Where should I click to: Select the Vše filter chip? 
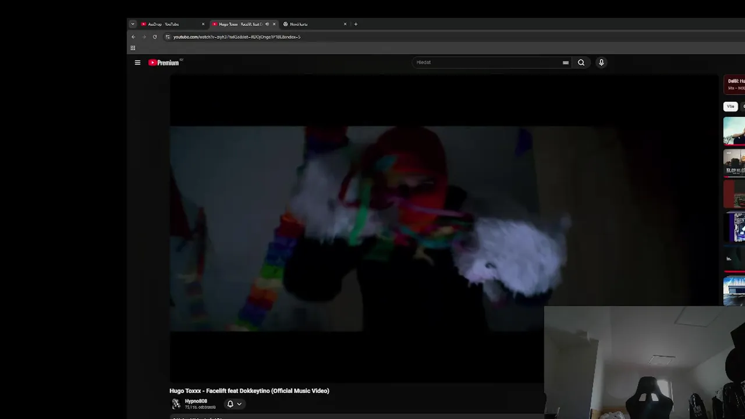click(730, 106)
